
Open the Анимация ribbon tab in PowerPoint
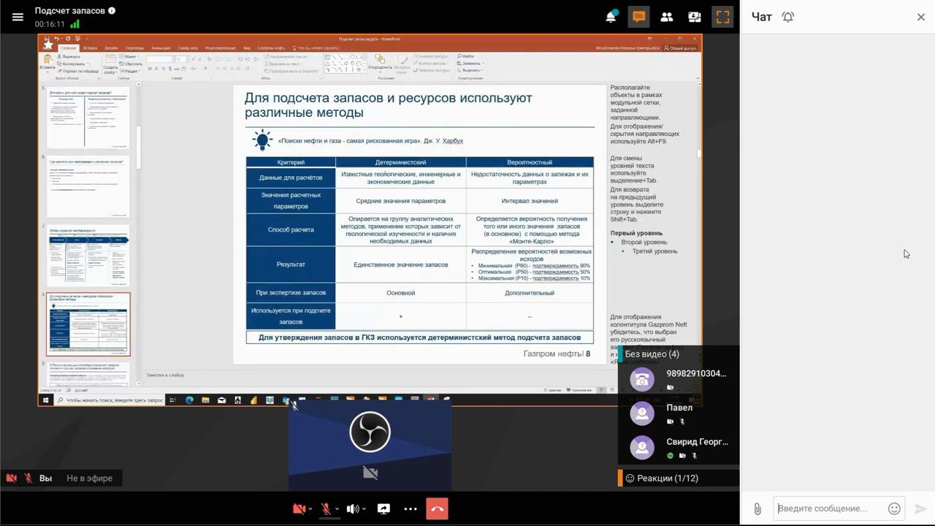click(x=161, y=48)
